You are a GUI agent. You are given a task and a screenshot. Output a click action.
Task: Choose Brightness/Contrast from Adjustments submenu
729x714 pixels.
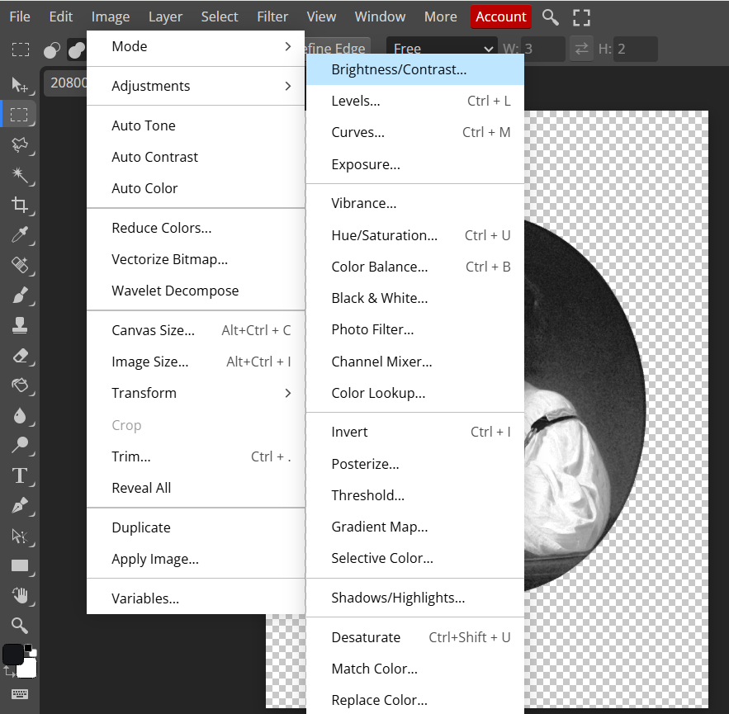(x=399, y=69)
